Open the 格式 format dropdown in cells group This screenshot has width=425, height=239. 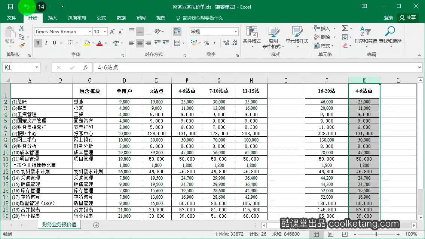[x=324, y=46]
